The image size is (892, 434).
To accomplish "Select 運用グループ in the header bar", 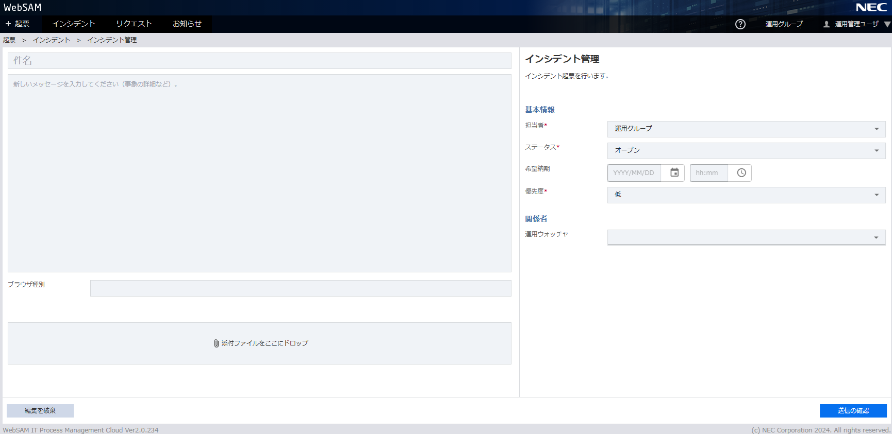I will point(784,24).
